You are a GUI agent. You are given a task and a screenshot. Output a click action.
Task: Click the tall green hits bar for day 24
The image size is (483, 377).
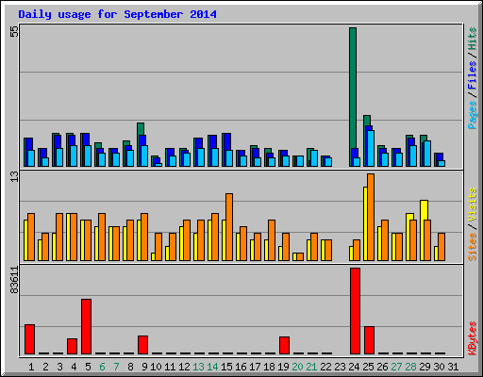(353, 88)
